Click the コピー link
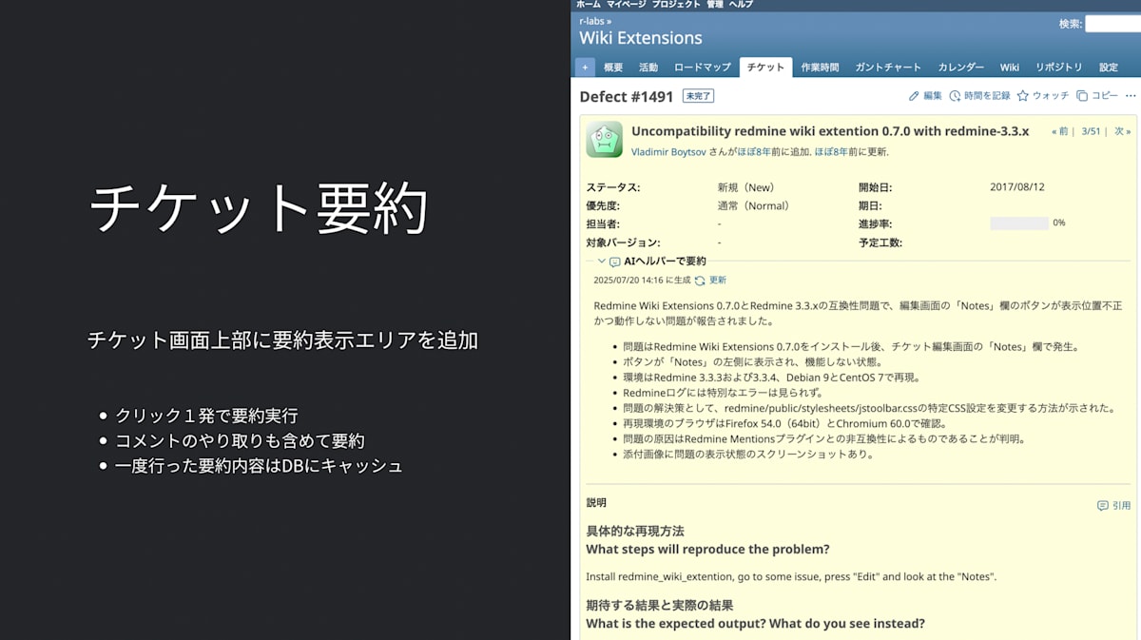The image size is (1141, 640). [x=1105, y=96]
